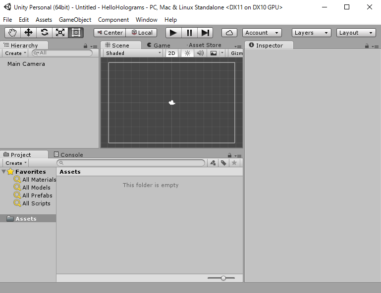Select the Rotate tool
The image size is (381, 293).
tap(44, 33)
